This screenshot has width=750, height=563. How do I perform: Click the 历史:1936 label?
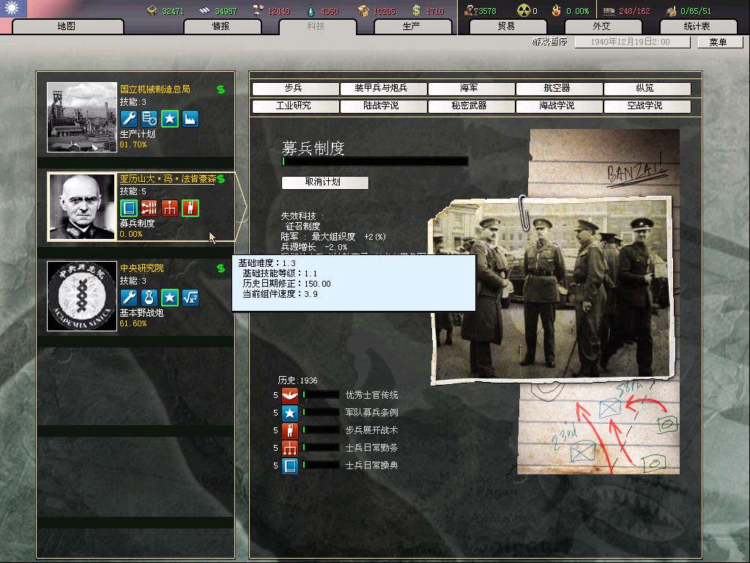[x=298, y=380]
